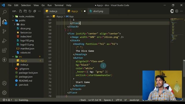Open index.js under src folder
This screenshot has width=185, height=104.
pyautogui.click(x=24, y=65)
